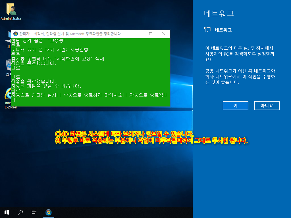Click the line 전원 관리 옵션 "고성능"
This screenshot has height=218, width=291.
[38, 40]
